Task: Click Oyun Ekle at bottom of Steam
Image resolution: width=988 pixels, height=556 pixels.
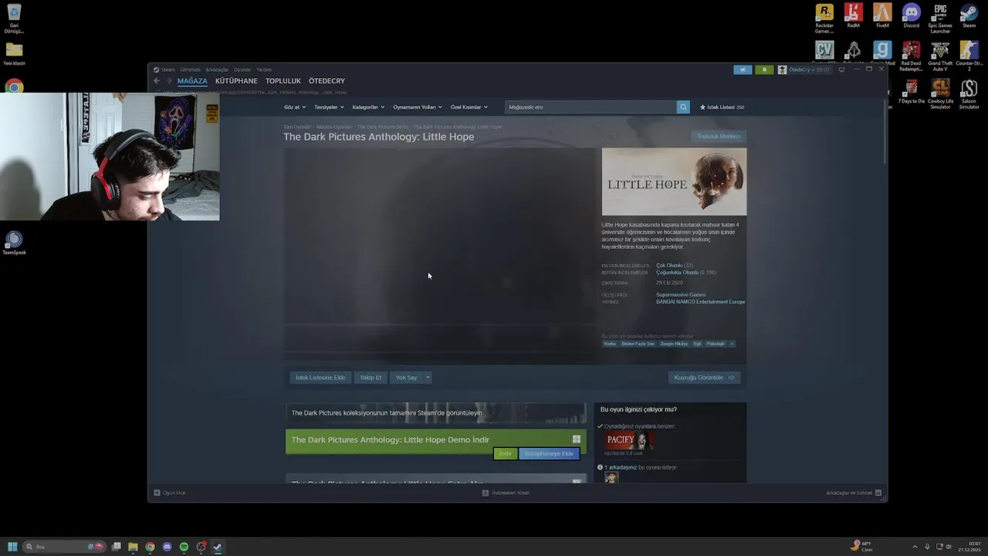Action: (x=170, y=493)
